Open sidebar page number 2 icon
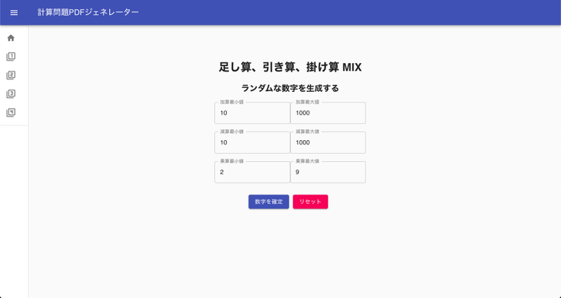561x298 pixels. pos(11,75)
